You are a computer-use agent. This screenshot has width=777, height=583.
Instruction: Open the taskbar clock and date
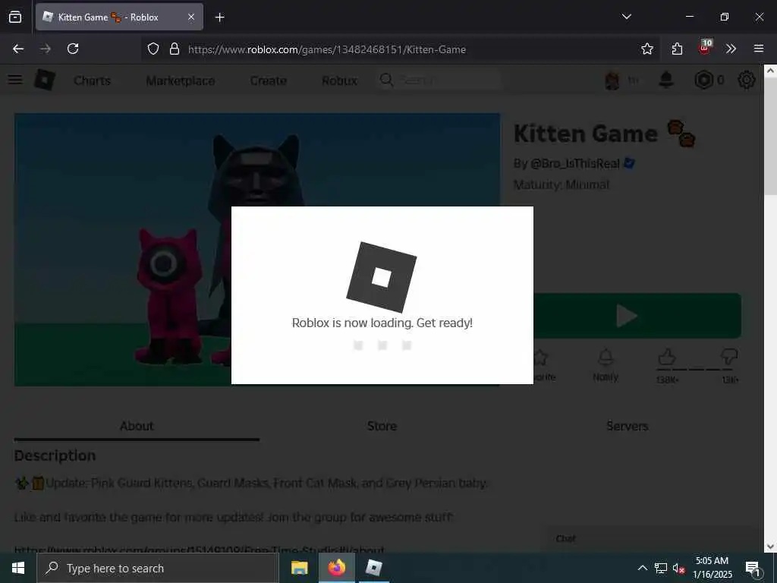pyautogui.click(x=712, y=568)
